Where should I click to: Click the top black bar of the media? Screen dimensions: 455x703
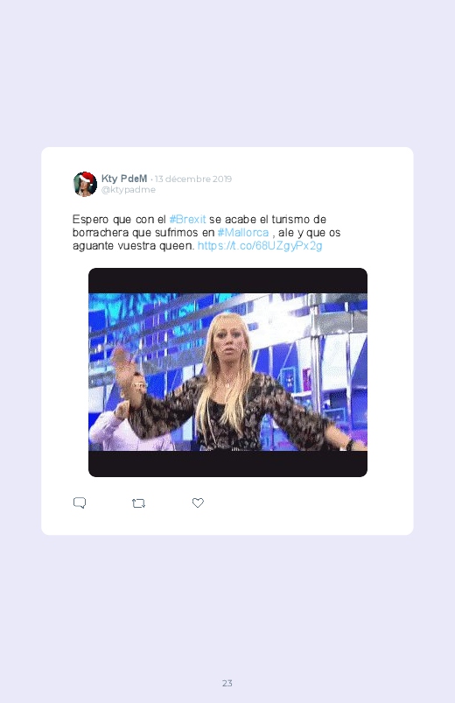[x=227, y=281]
